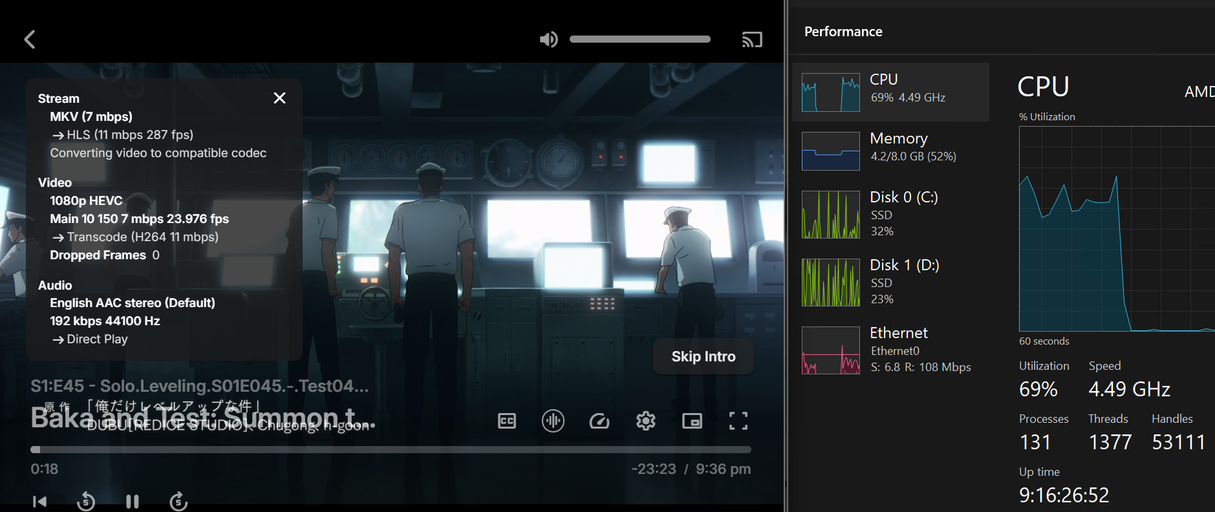Click the episode title S1:E45 text

pos(200,386)
